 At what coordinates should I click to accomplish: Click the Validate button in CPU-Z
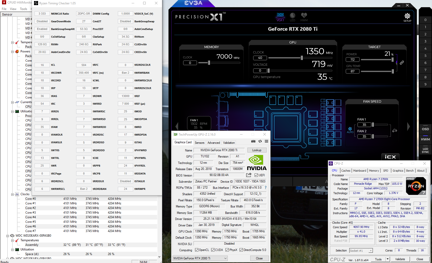pyautogui.click(x=400, y=259)
